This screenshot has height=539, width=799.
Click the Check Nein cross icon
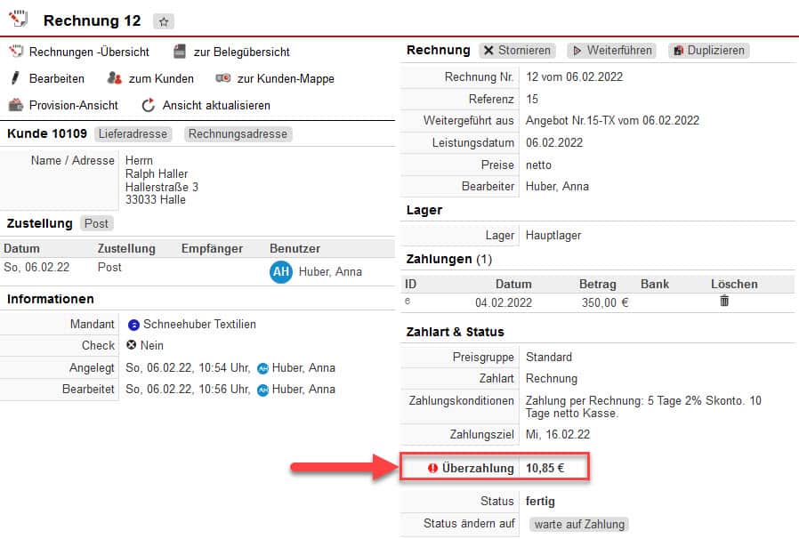132,345
